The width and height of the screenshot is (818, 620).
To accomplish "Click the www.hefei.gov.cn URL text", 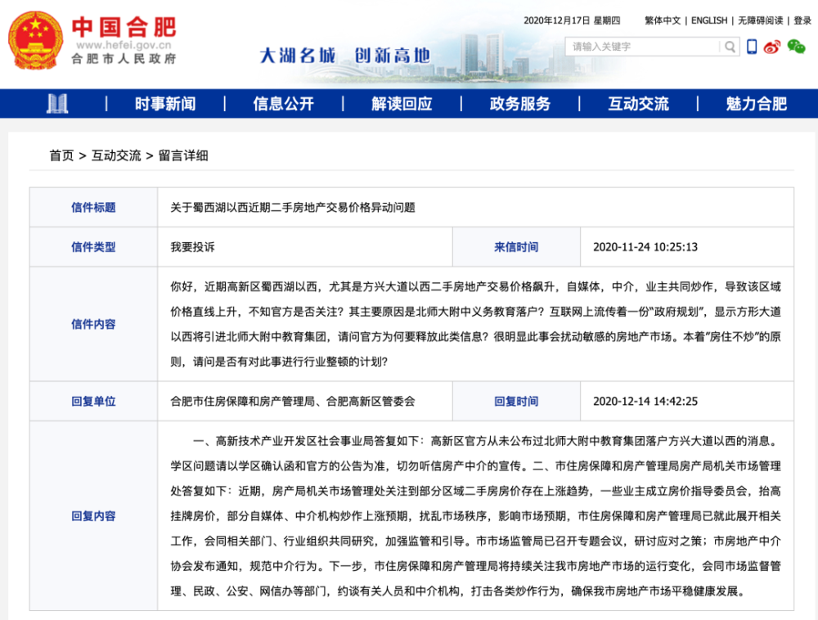I will 124,45.
